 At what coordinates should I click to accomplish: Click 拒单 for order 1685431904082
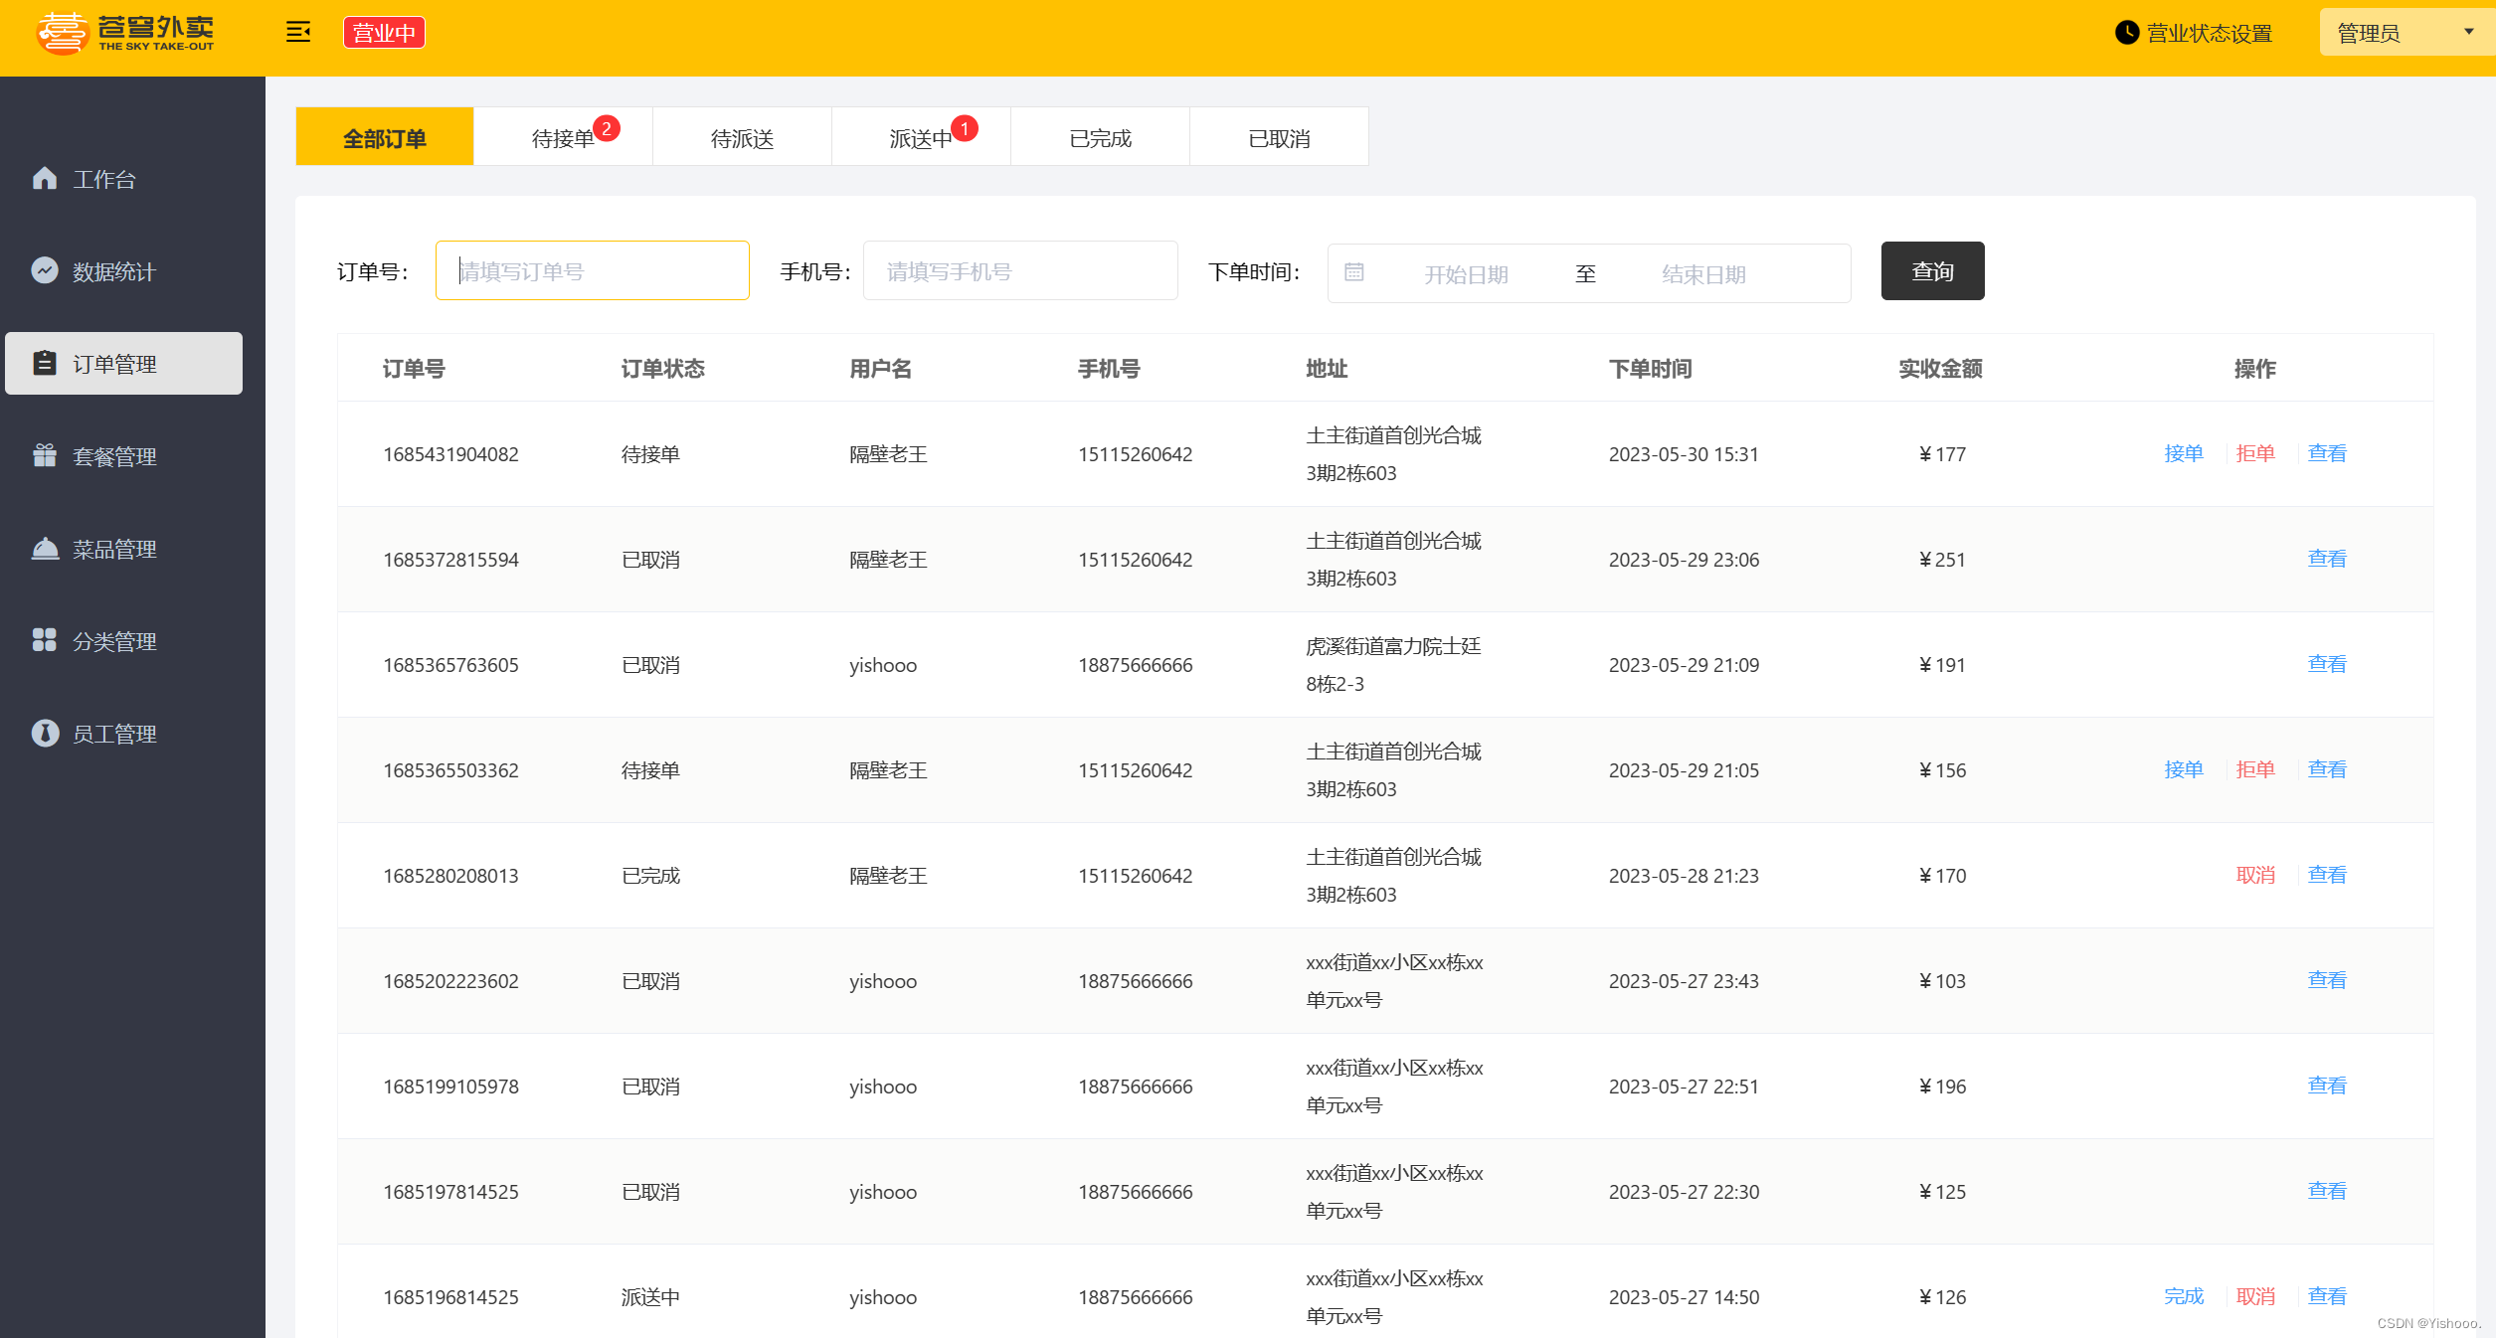(x=2255, y=453)
